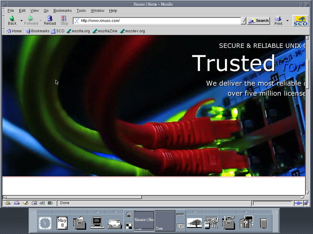Collapse the navigation toolbar grippy handle
Viewport: 313px width, 234px height.
coord(3,21)
